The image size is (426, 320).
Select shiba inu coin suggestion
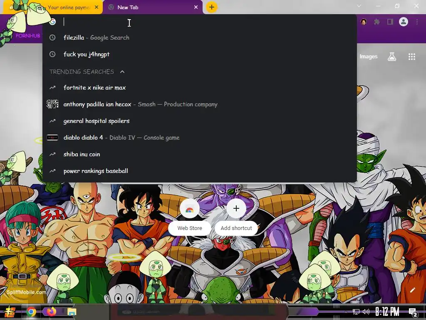pos(199,154)
